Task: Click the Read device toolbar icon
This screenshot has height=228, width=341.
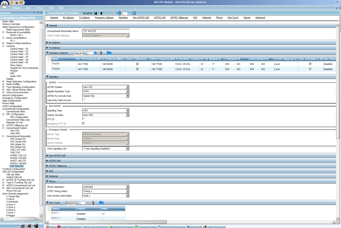Action: click(x=16, y=2)
